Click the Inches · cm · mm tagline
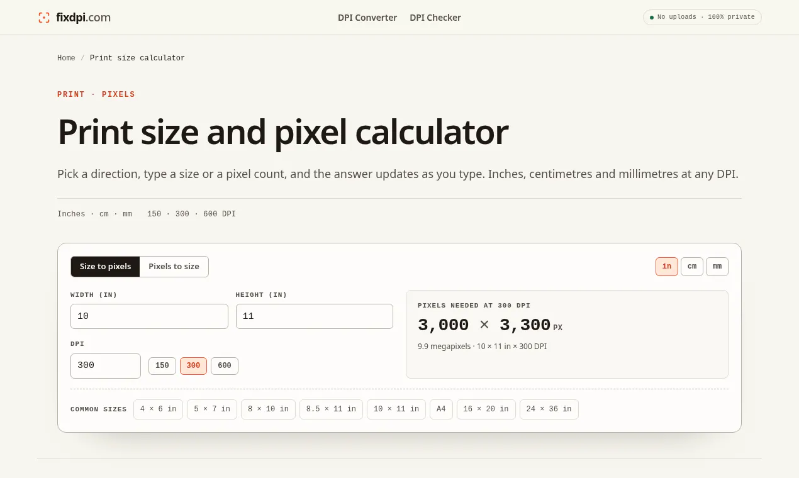The image size is (799, 478). 94,214
